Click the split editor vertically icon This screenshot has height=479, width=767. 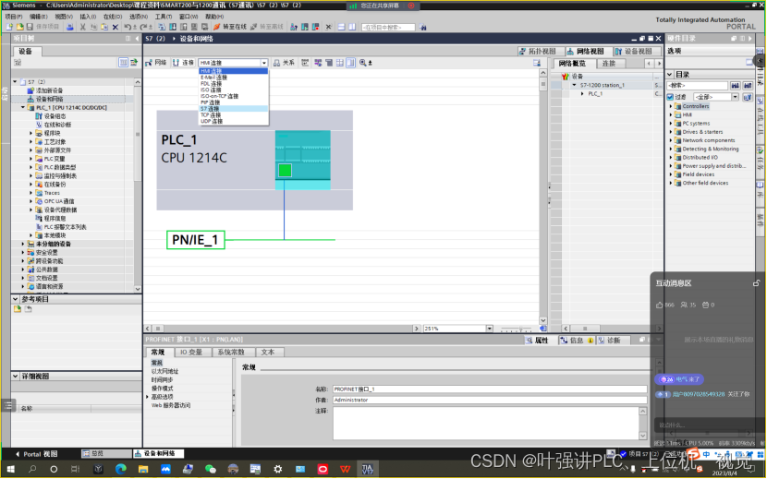[x=352, y=27]
